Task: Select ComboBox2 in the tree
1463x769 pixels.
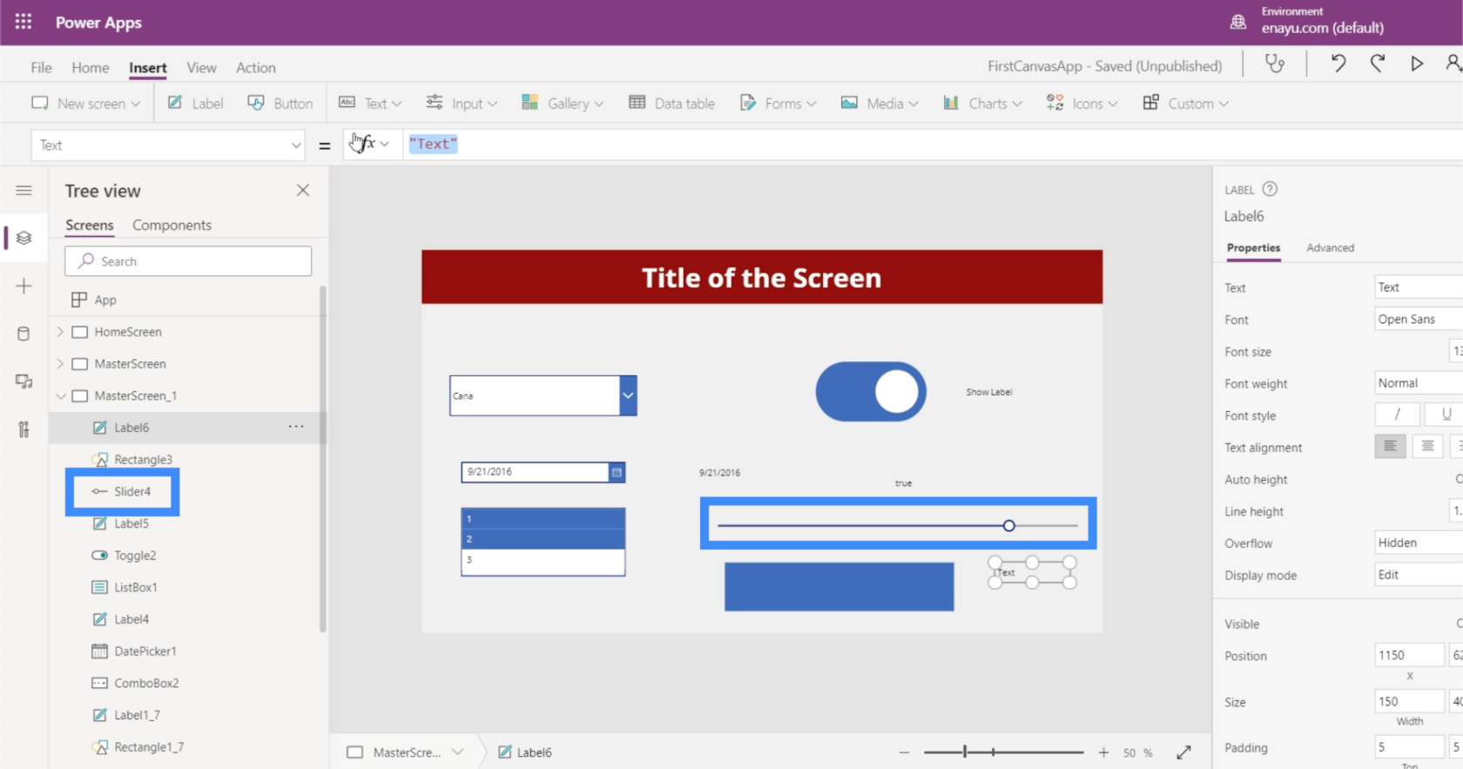Action: pyautogui.click(x=146, y=683)
